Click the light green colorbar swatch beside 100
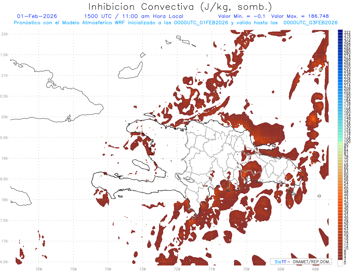The image size is (354, 273). point(340,143)
